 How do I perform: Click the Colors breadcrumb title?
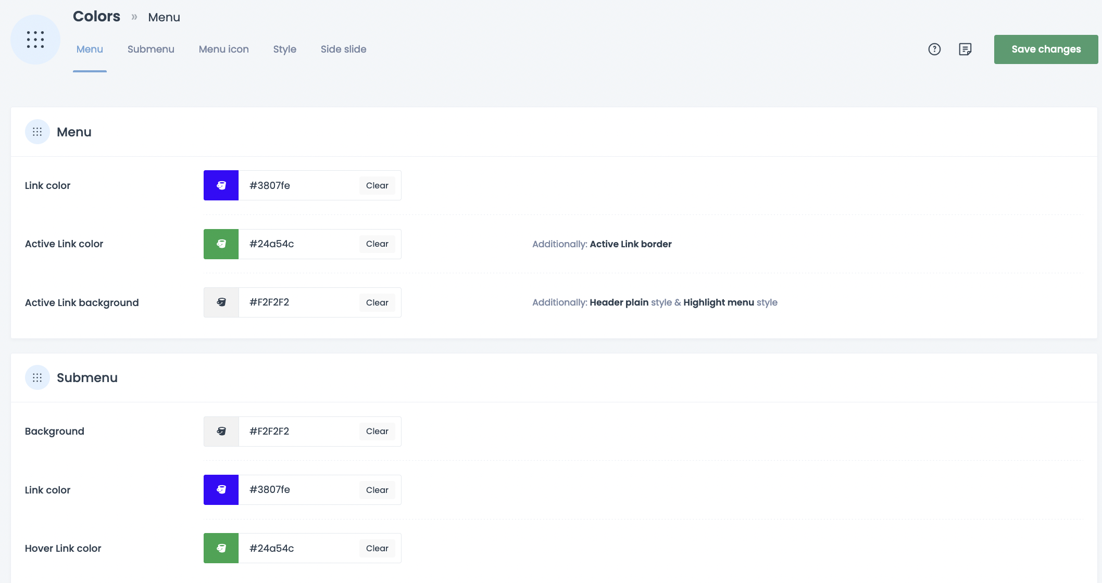pyautogui.click(x=96, y=16)
